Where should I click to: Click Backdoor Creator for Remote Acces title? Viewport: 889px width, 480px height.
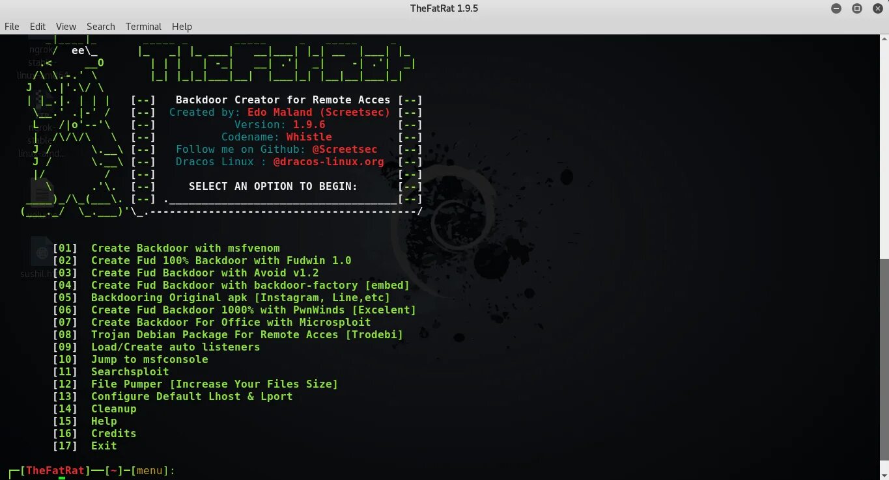[x=283, y=100]
